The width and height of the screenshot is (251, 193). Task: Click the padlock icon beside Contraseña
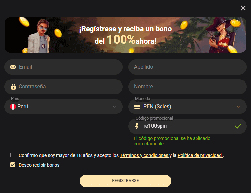[x=13, y=87]
